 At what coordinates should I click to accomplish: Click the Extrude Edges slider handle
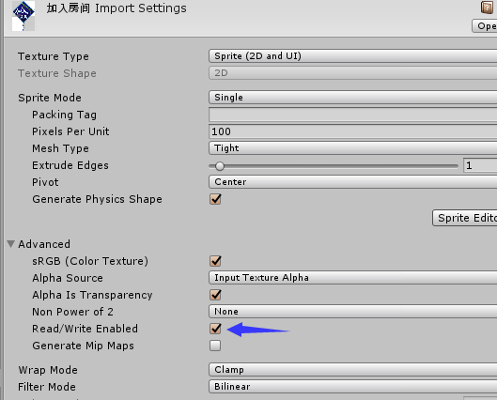[x=219, y=166]
